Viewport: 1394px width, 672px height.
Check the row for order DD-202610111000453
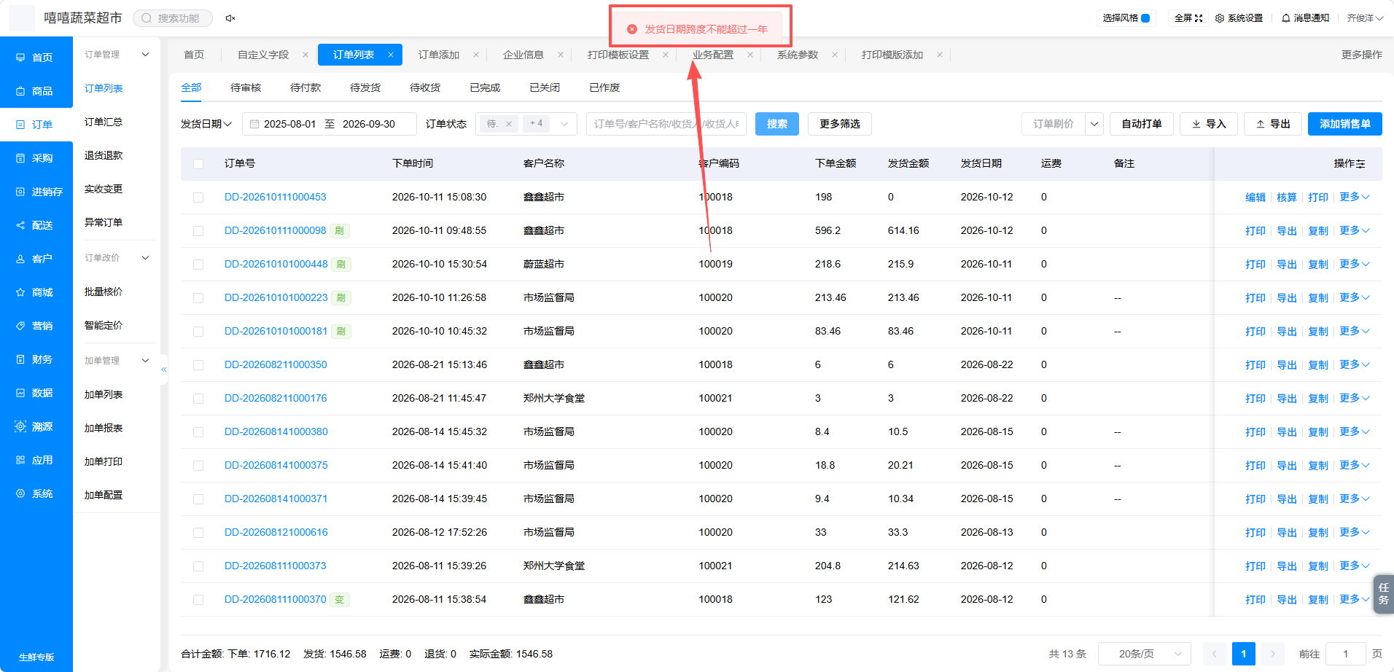(x=198, y=198)
